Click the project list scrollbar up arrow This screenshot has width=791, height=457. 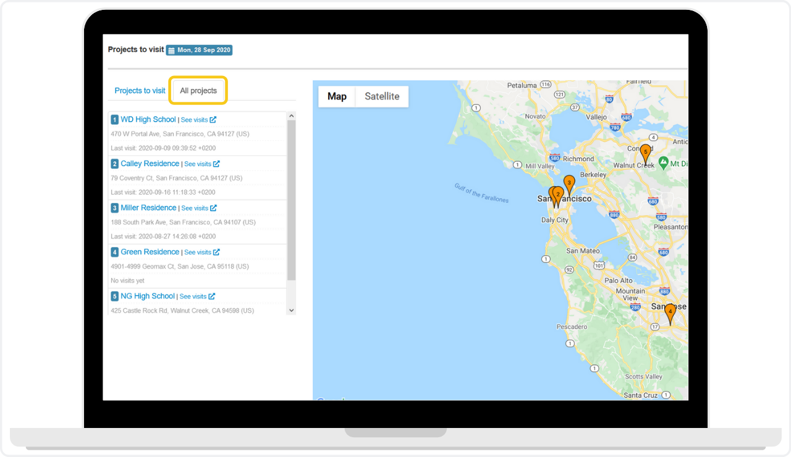pos(292,116)
